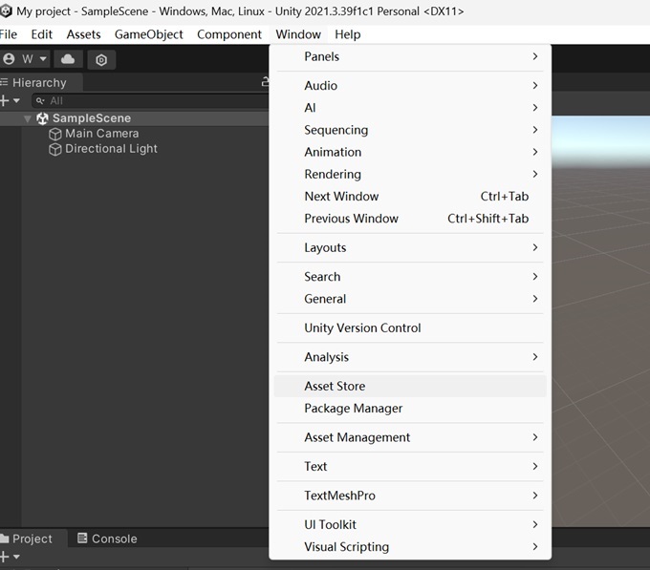The height and width of the screenshot is (570, 650).
Task: Click the Hierarchy panel lock icon
Action: click(x=265, y=82)
